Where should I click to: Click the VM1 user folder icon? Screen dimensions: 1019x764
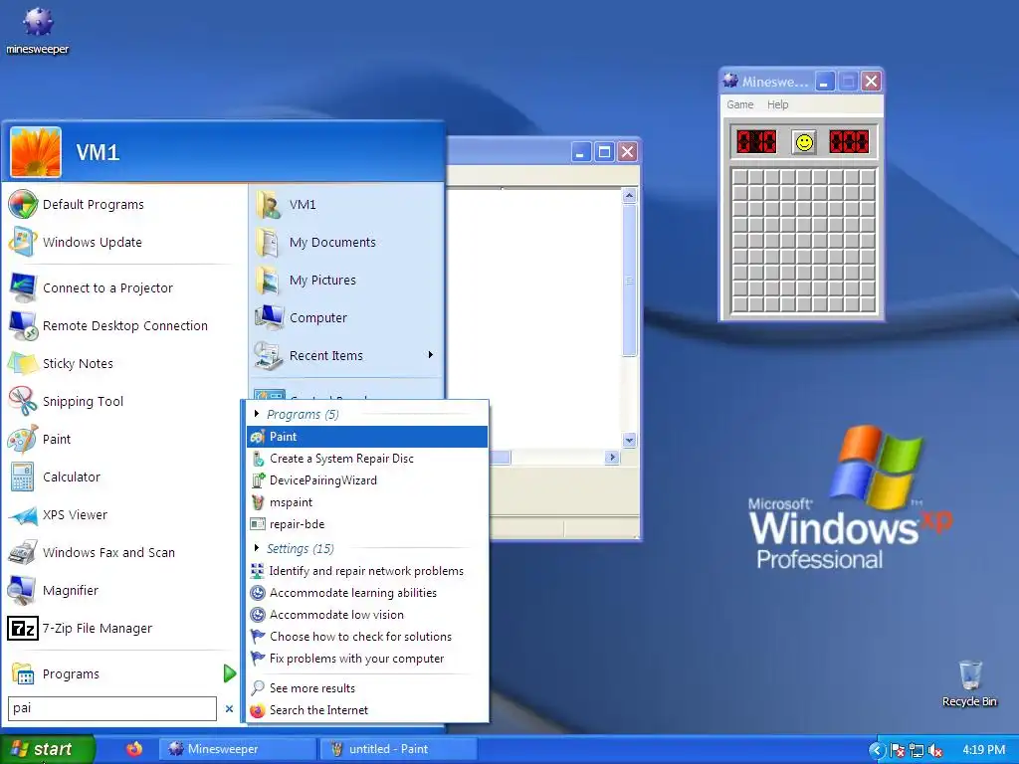pyautogui.click(x=269, y=204)
